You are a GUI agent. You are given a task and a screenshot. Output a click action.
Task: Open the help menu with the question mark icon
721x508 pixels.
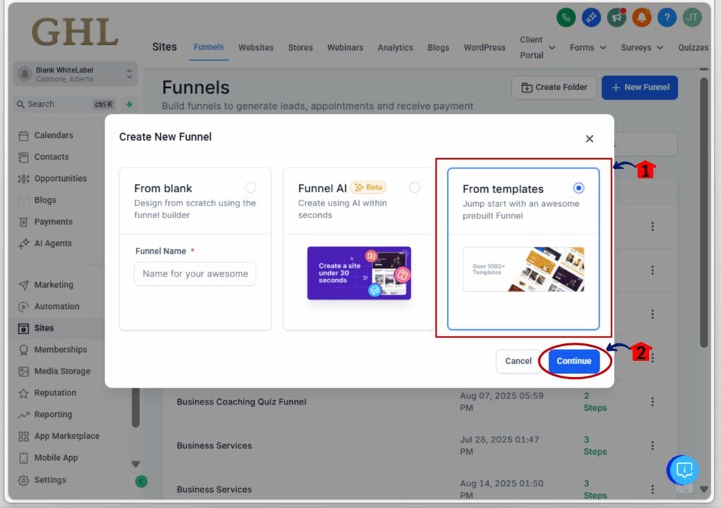[x=667, y=18]
